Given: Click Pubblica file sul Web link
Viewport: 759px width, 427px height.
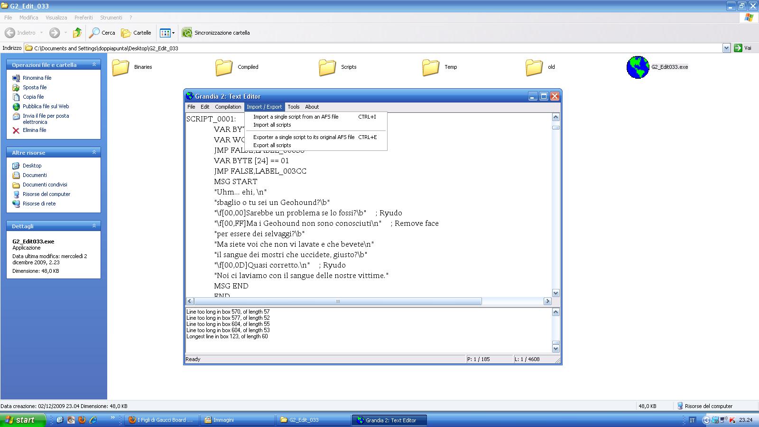Looking at the screenshot, I should coord(46,106).
